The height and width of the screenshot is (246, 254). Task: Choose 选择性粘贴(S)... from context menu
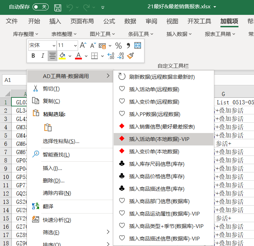click(x=70, y=141)
